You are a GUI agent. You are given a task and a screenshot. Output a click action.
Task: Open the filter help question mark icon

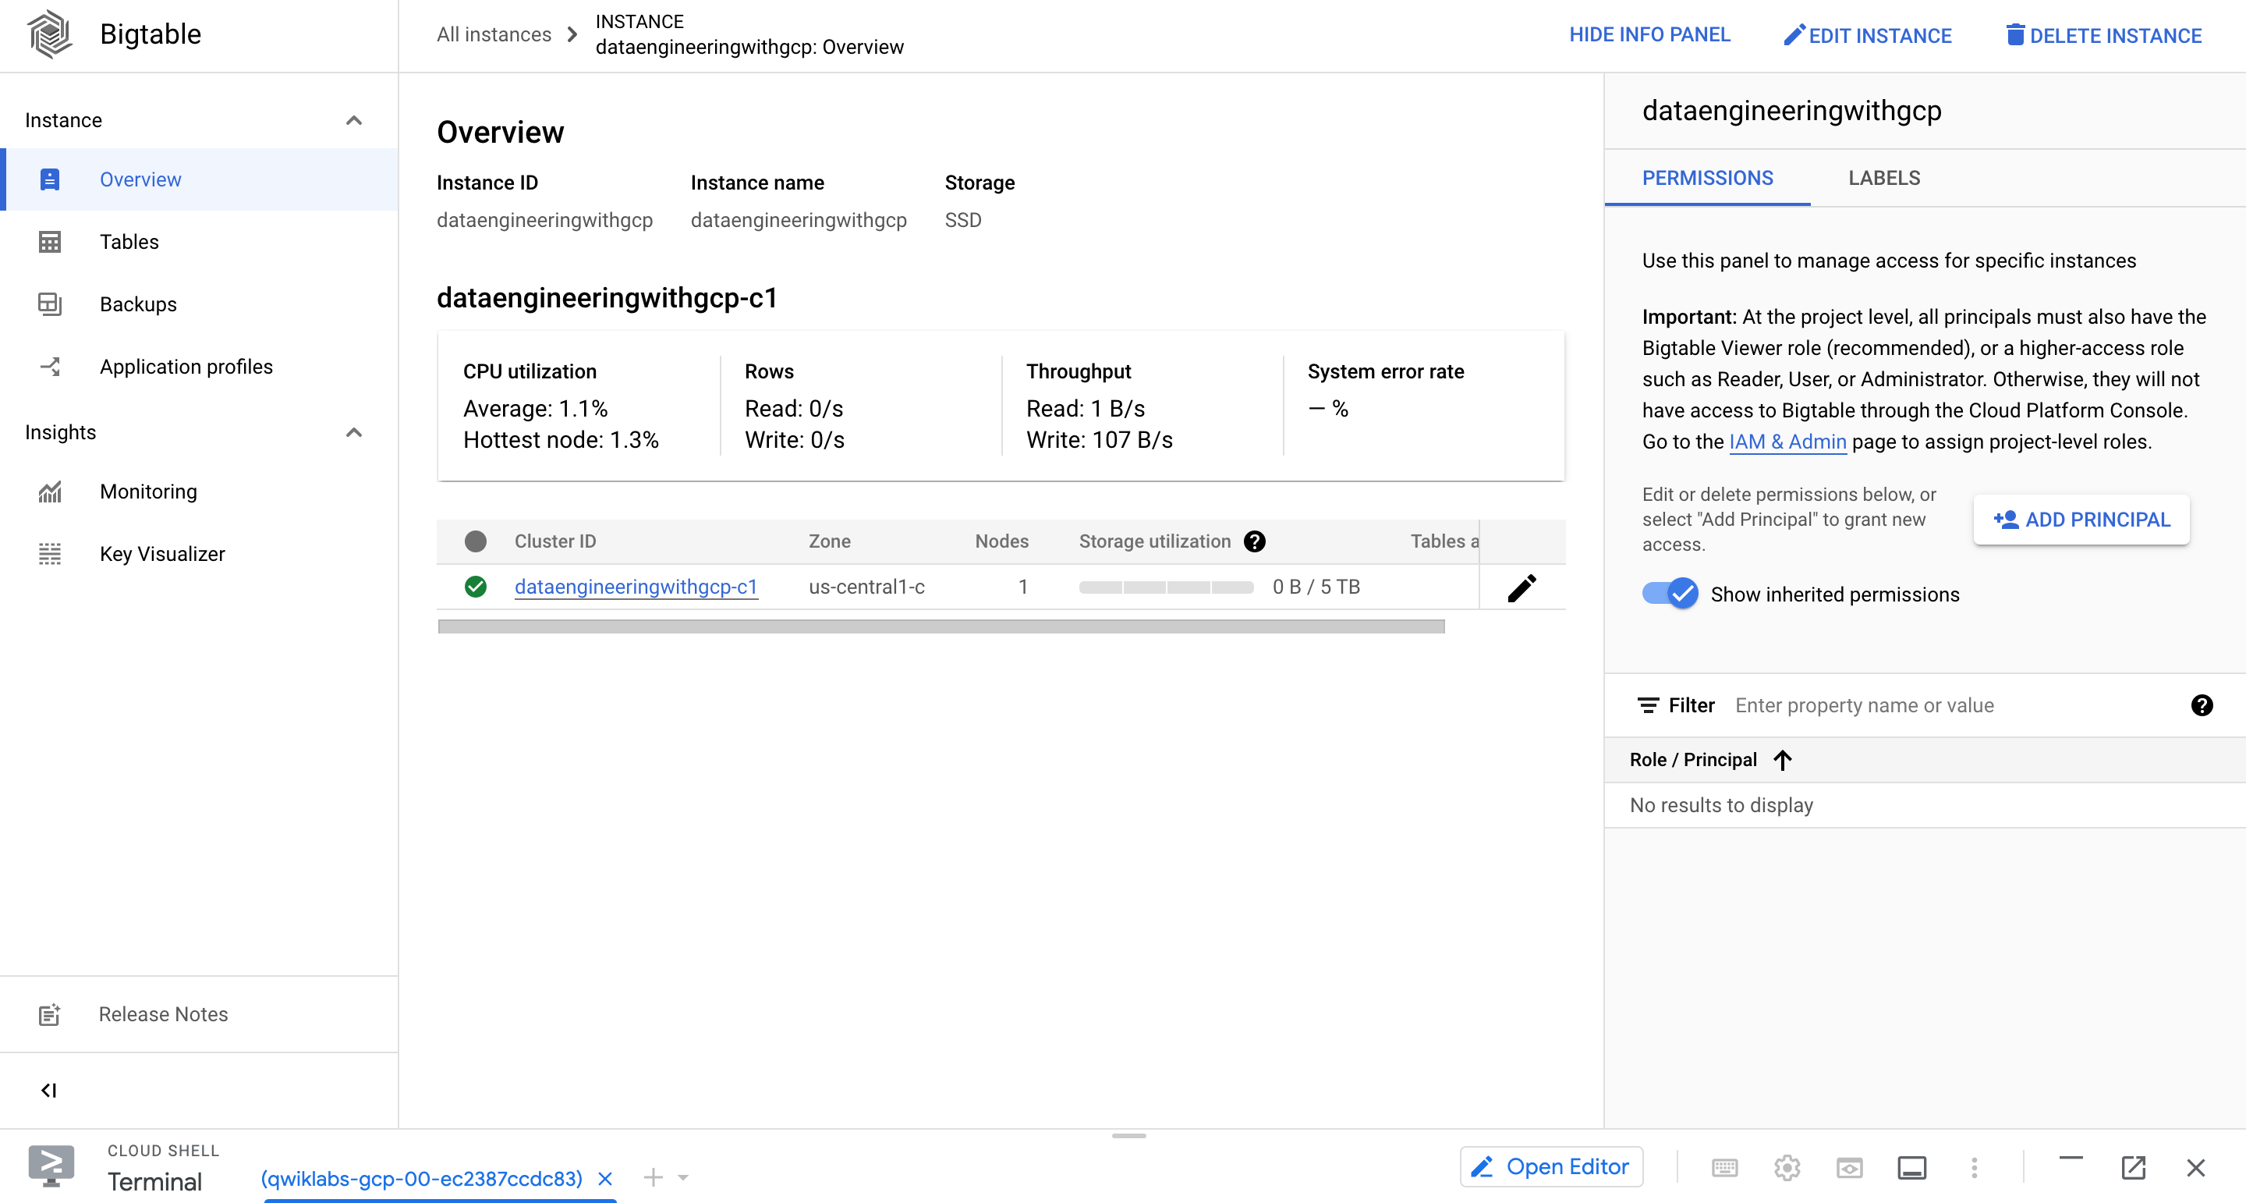2202,705
